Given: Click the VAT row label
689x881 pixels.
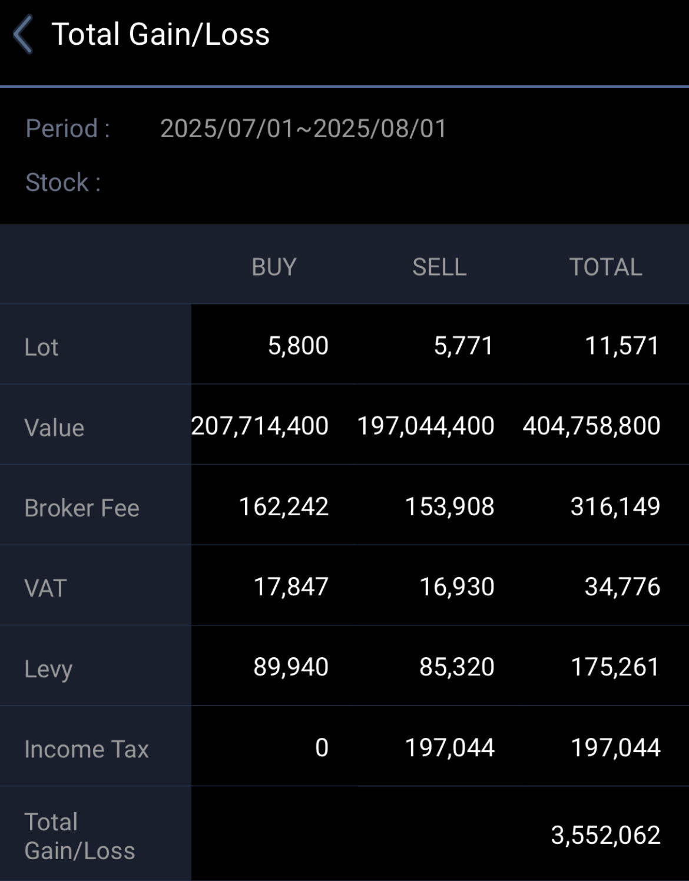Looking at the screenshot, I should point(45,588).
